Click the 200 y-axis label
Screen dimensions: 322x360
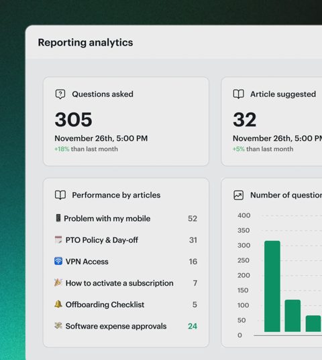click(244, 275)
